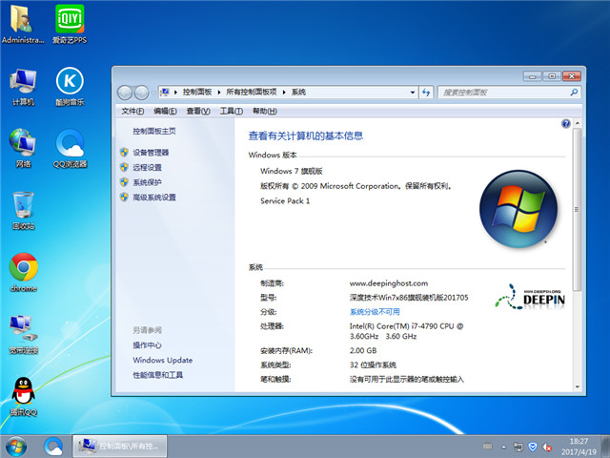
Task: Click the www.deepinghost.com manufacturer value
Action: 389,283
